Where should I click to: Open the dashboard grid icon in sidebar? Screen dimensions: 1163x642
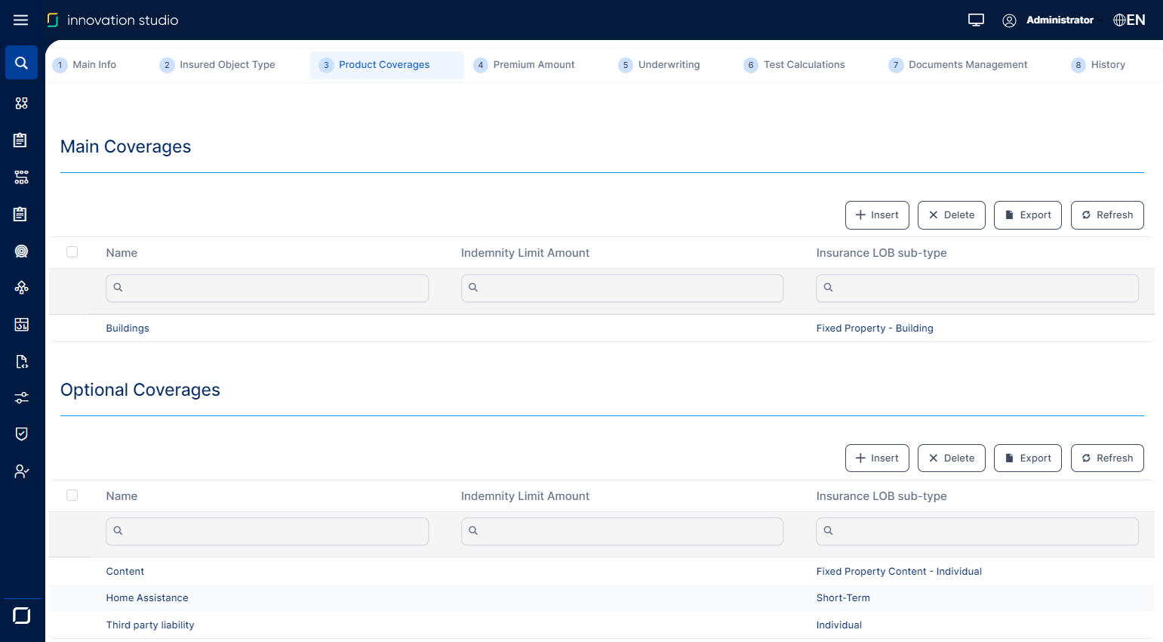22,103
